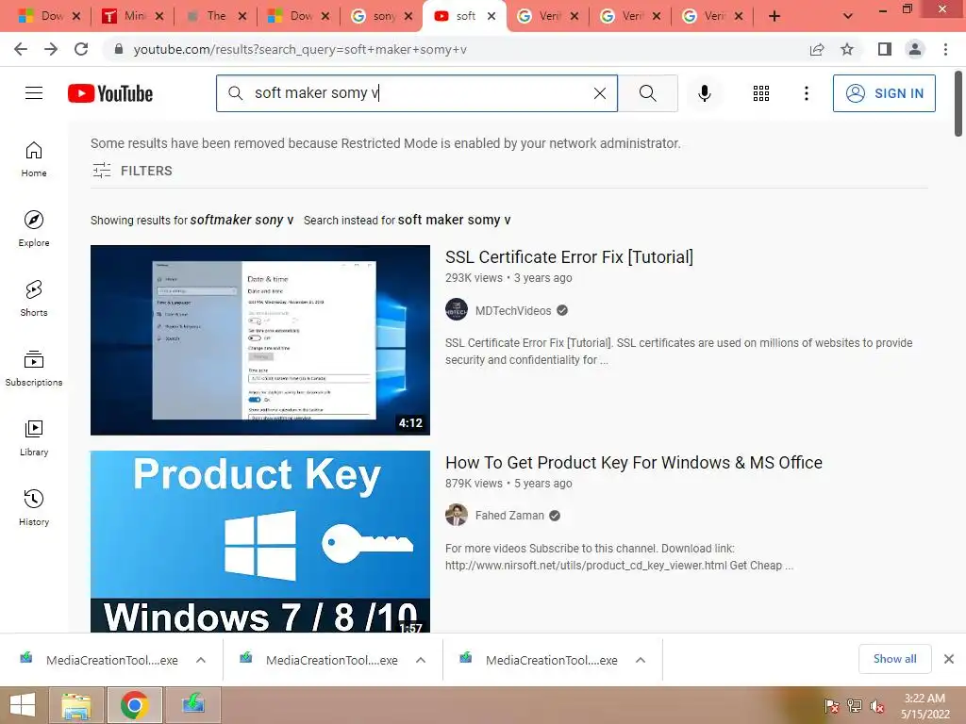Image resolution: width=966 pixels, height=724 pixels.
Task: Toggle Chrome side panel
Action: click(885, 49)
